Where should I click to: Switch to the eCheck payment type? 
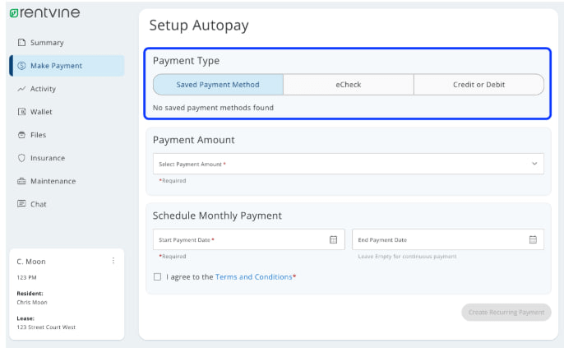[349, 85]
